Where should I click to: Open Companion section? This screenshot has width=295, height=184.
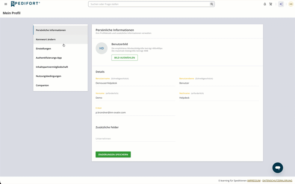(x=61, y=85)
